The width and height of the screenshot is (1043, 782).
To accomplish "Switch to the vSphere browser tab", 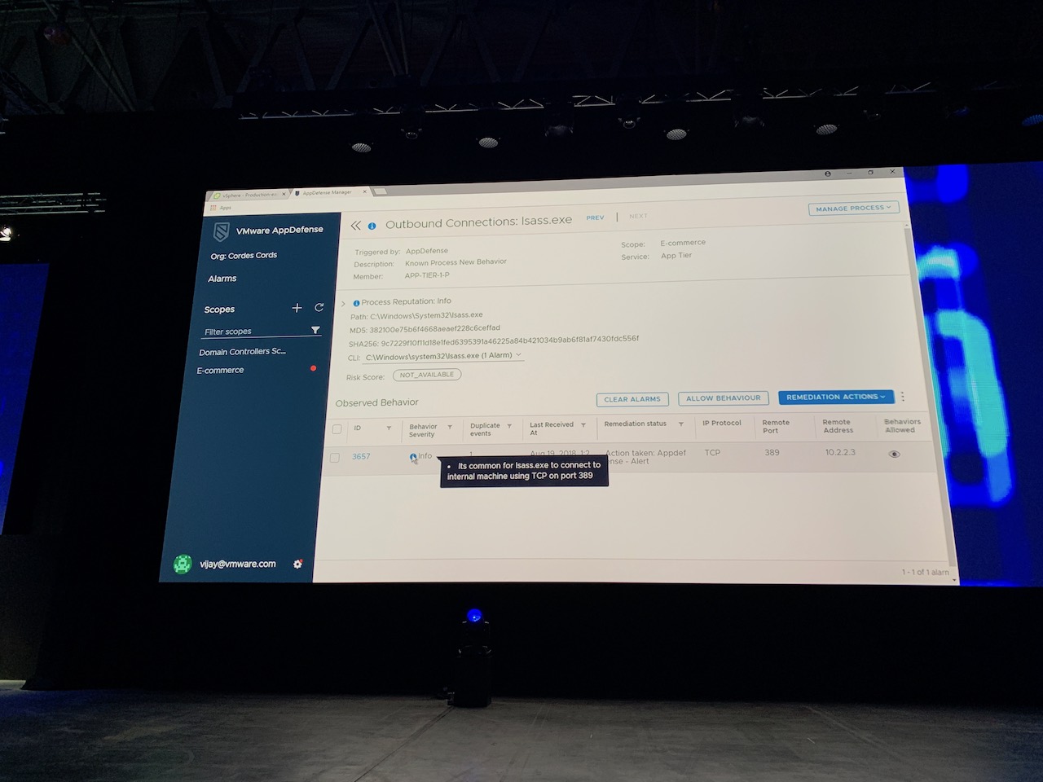I will [x=245, y=195].
